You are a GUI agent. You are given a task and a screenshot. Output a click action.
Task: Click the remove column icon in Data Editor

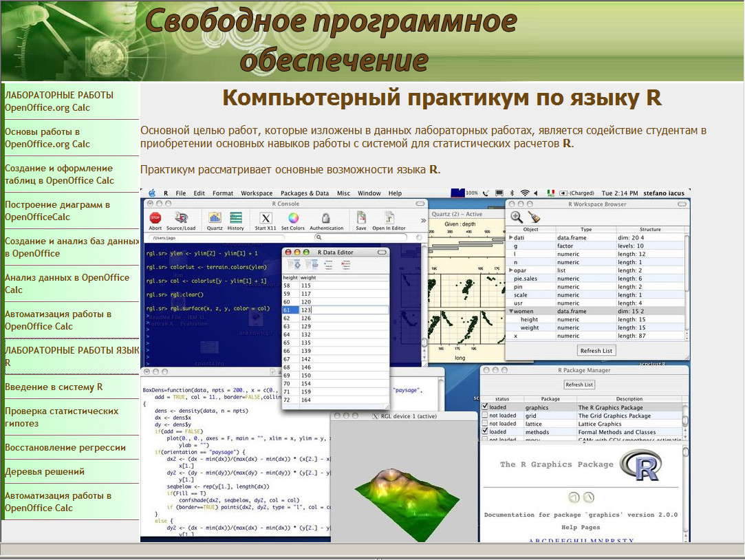click(312, 265)
